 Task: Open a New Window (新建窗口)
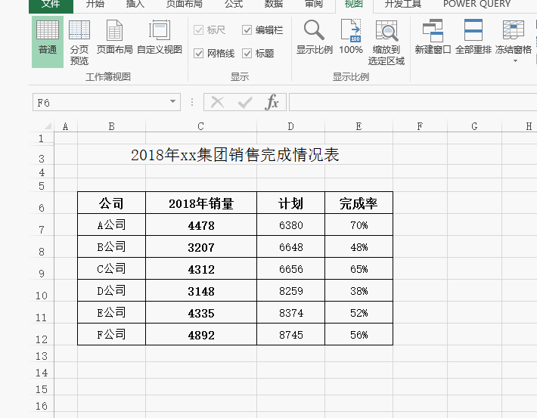433,37
